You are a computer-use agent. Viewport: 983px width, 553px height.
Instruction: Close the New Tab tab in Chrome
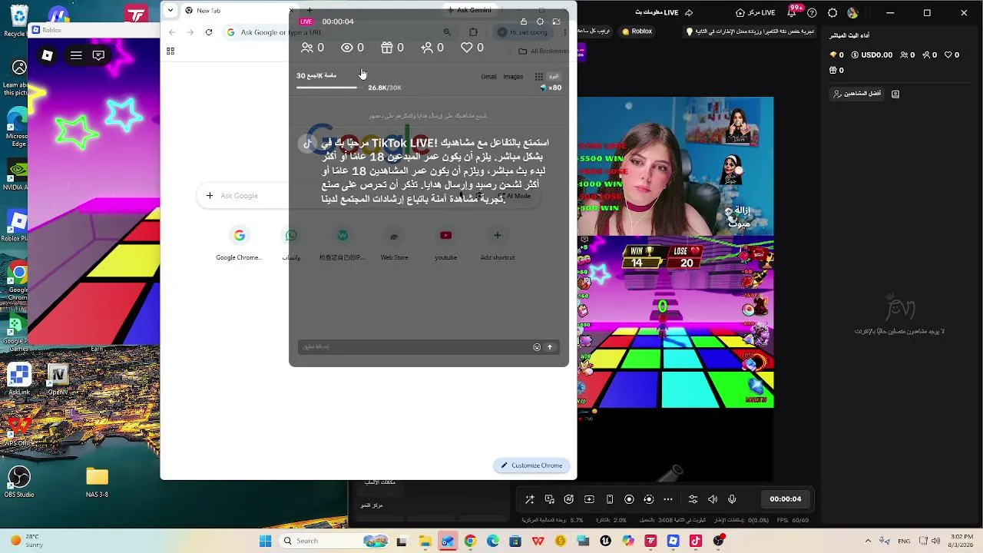[290, 11]
